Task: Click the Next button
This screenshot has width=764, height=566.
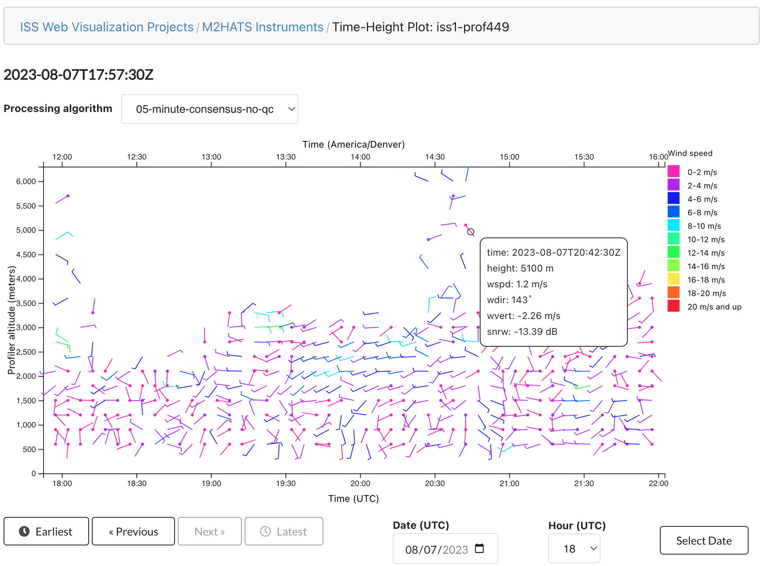Action: pyautogui.click(x=209, y=531)
